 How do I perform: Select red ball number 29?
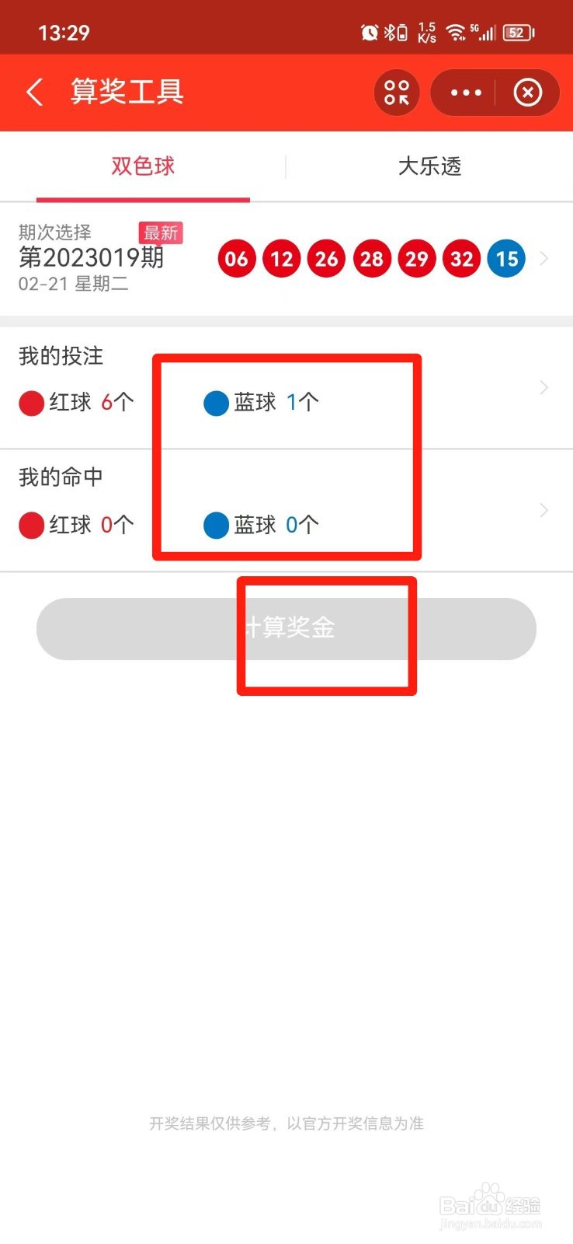click(x=417, y=259)
